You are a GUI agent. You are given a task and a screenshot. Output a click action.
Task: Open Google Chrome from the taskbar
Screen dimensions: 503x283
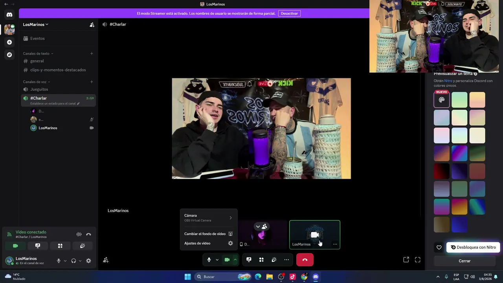click(x=304, y=277)
